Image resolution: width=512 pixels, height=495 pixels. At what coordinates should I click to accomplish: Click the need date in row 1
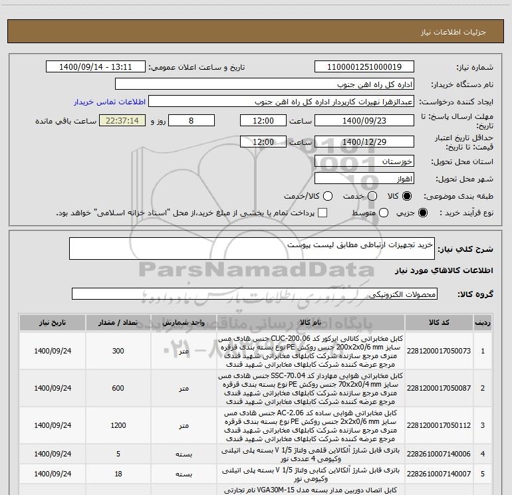coord(53,351)
